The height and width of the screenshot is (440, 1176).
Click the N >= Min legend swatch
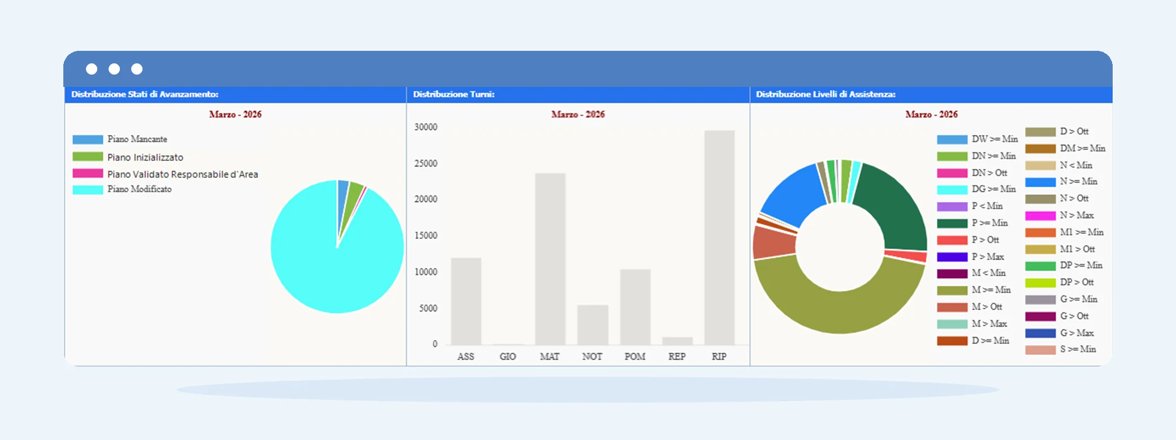click(x=1040, y=182)
